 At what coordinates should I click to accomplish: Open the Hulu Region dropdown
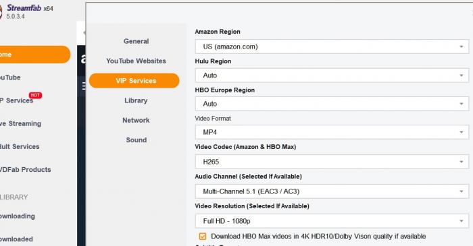pos(332,75)
